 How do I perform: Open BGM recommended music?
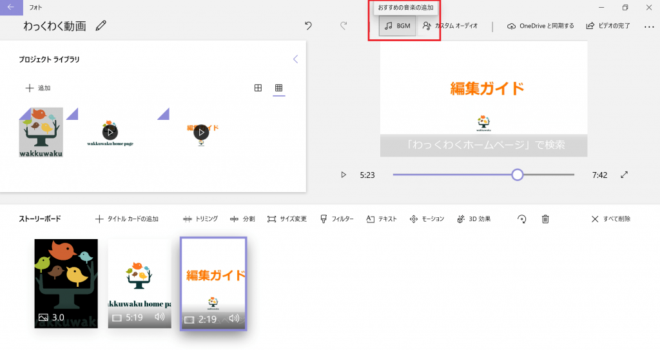point(397,26)
